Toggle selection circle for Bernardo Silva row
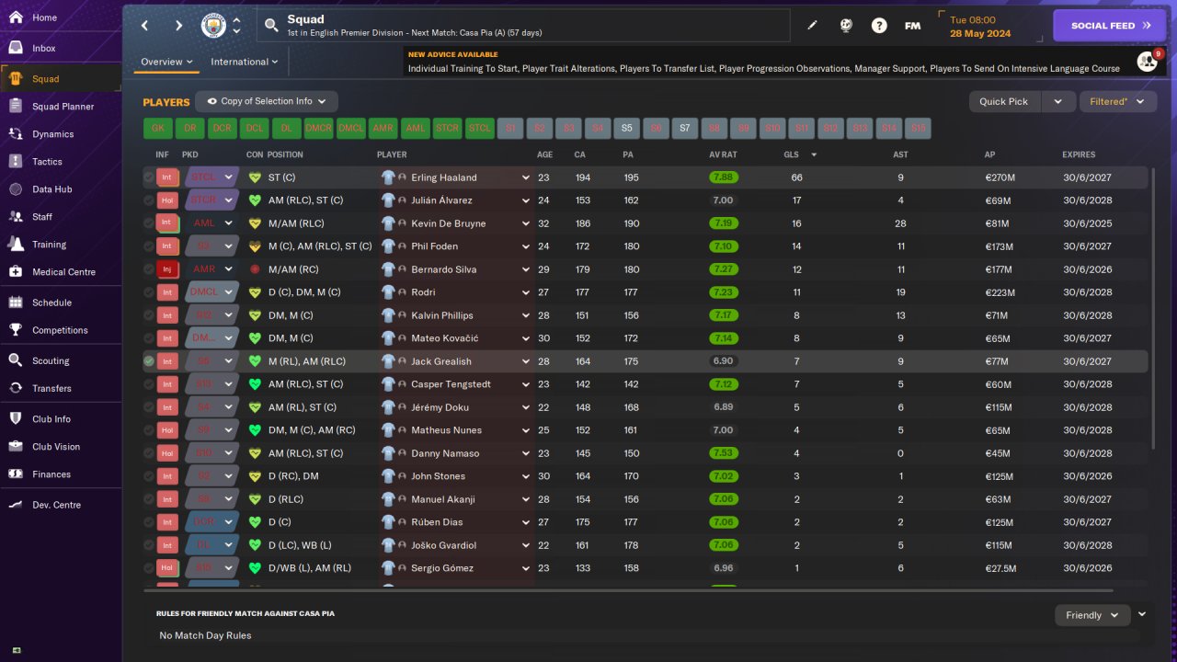The image size is (1177, 662). coord(149,269)
